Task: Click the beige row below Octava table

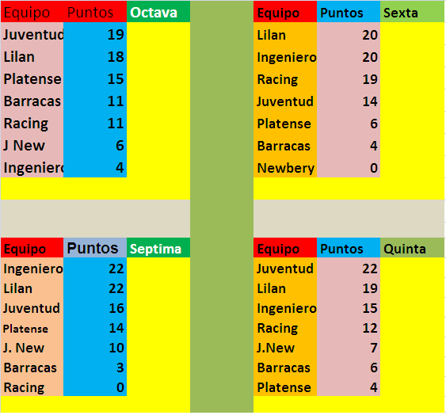Action: (x=95, y=219)
